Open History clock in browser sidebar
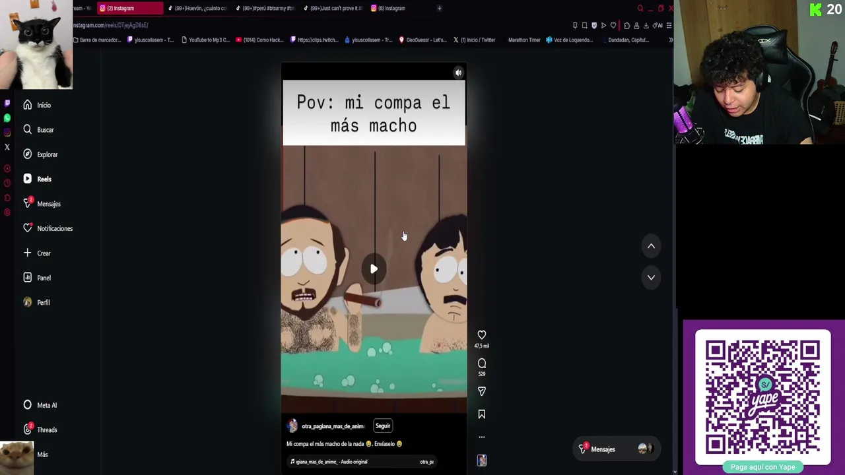The width and height of the screenshot is (845, 475). [7, 183]
